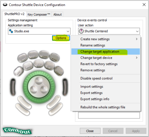Viewport: 149px width, 137px height.
Task: Select Remove settings from menu
Action: click(x=106, y=70)
